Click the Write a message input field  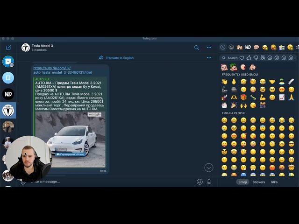tap(113, 182)
